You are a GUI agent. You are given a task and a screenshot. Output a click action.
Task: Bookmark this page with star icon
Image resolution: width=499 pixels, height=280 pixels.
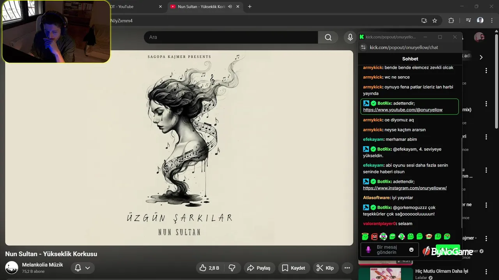435,21
